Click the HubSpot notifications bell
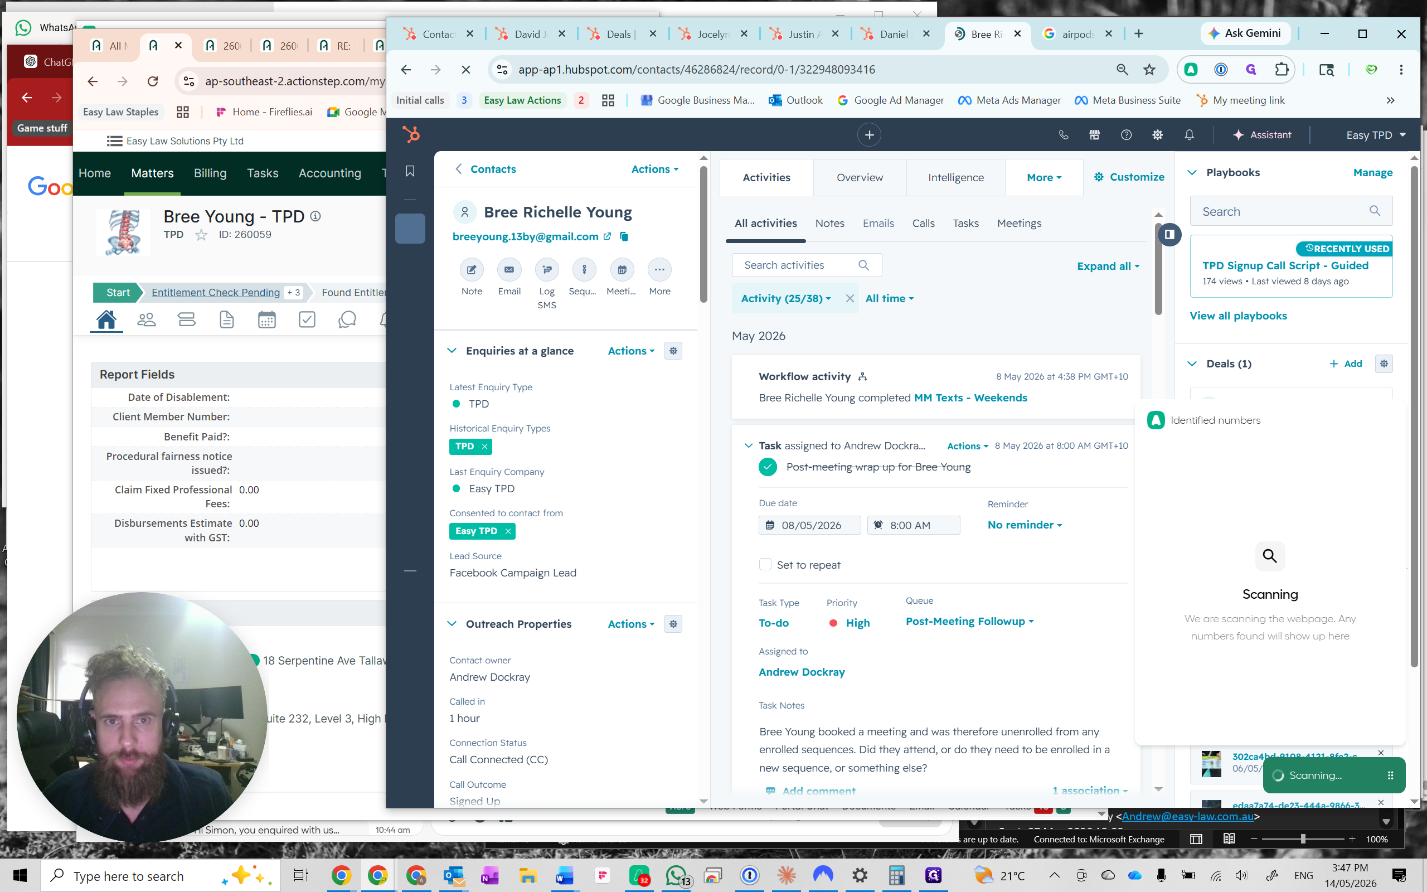The width and height of the screenshot is (1427, 892). (1190, 134)
